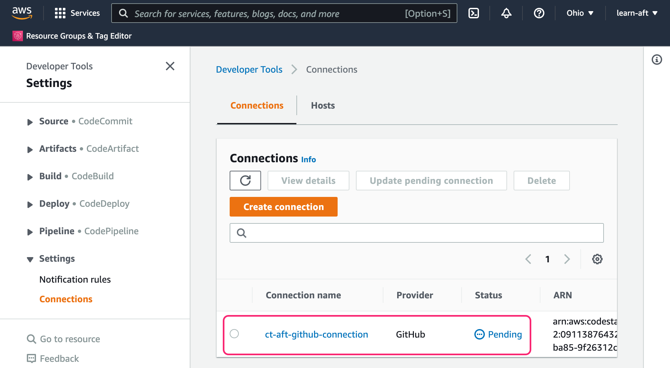Open the Services menu grid icon
670x368 pixels.
61,13
